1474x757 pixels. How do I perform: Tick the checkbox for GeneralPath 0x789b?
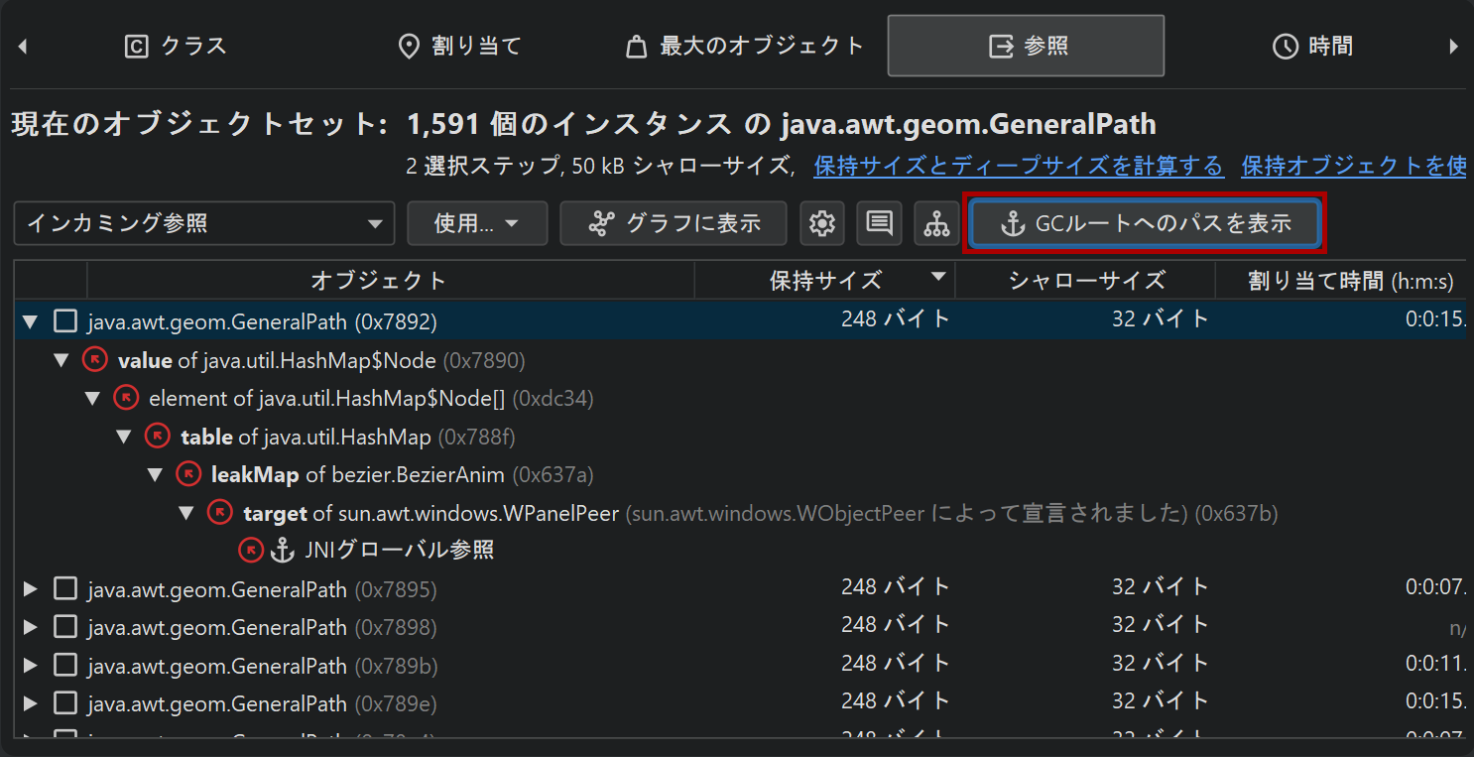coord(65,665)
